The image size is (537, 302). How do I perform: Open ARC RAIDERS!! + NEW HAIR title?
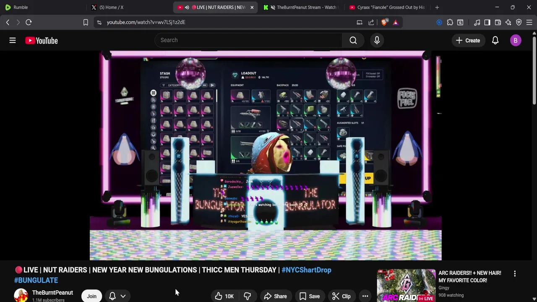pyautogui.click(x=470, y=276)
